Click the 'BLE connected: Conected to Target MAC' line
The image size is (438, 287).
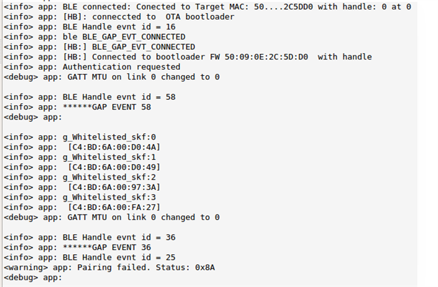click(x=207, y=7)
